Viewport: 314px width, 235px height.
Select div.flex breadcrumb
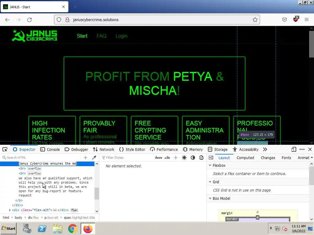point(33,218)
